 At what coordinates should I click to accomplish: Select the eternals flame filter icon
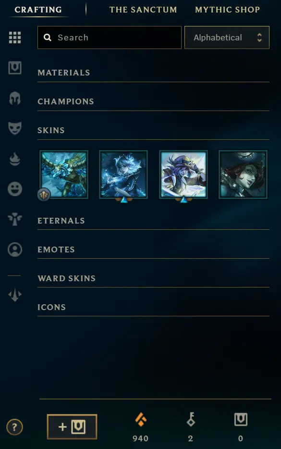(15, 159)
